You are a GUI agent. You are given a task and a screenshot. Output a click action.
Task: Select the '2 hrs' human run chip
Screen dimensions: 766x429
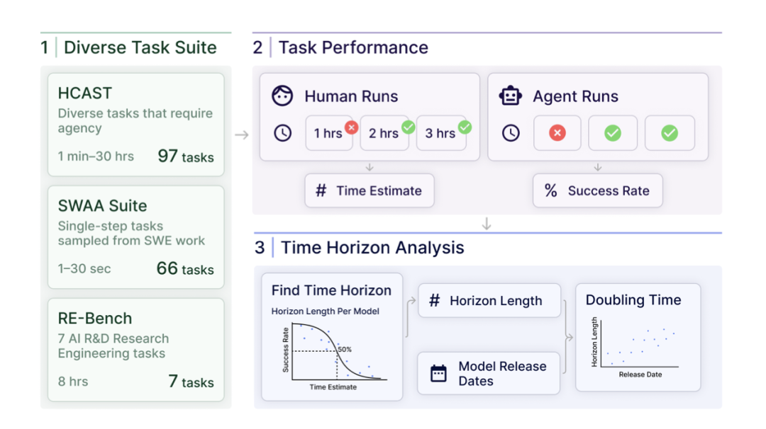coord(384,132)
